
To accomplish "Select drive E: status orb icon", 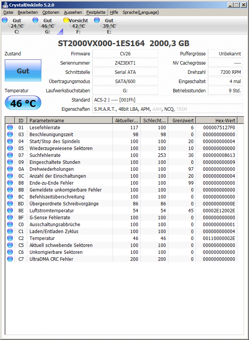I will [97, 20].
